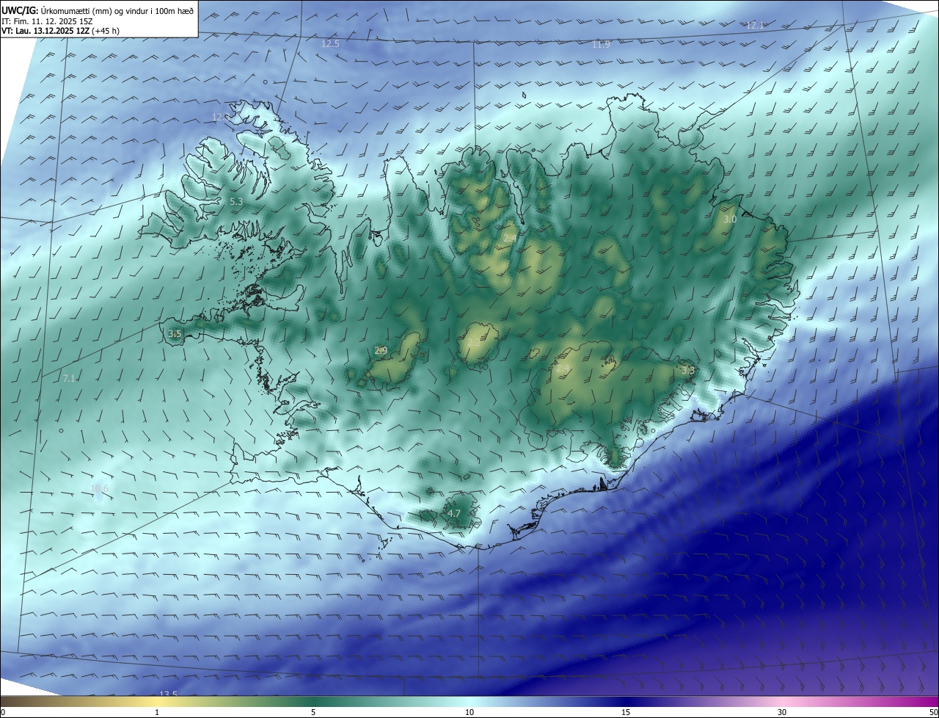Click the '15' tick label on the color scale
Image resolution: width=939 pixels, height=718 pixels.
[626, 712]
